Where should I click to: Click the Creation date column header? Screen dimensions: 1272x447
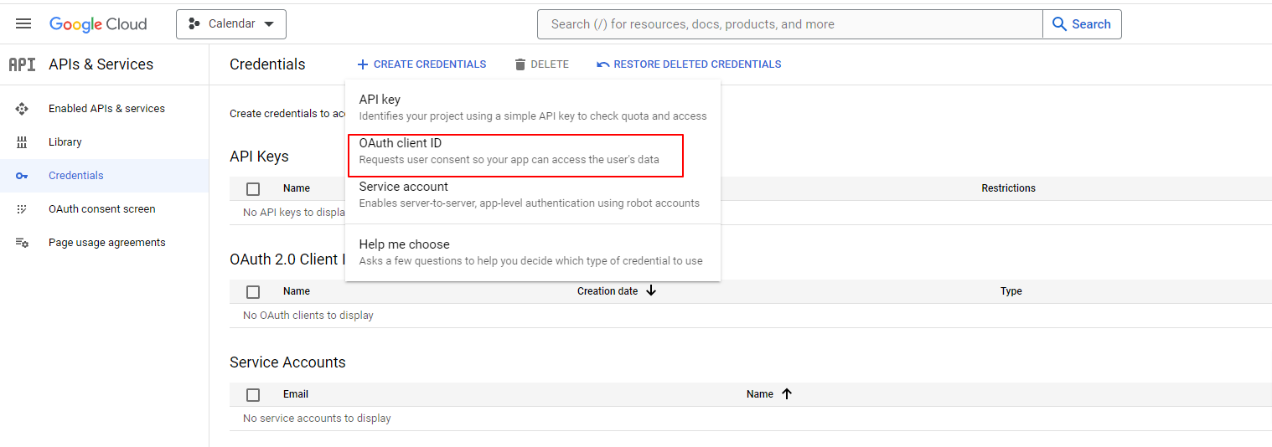click(608, 291)
